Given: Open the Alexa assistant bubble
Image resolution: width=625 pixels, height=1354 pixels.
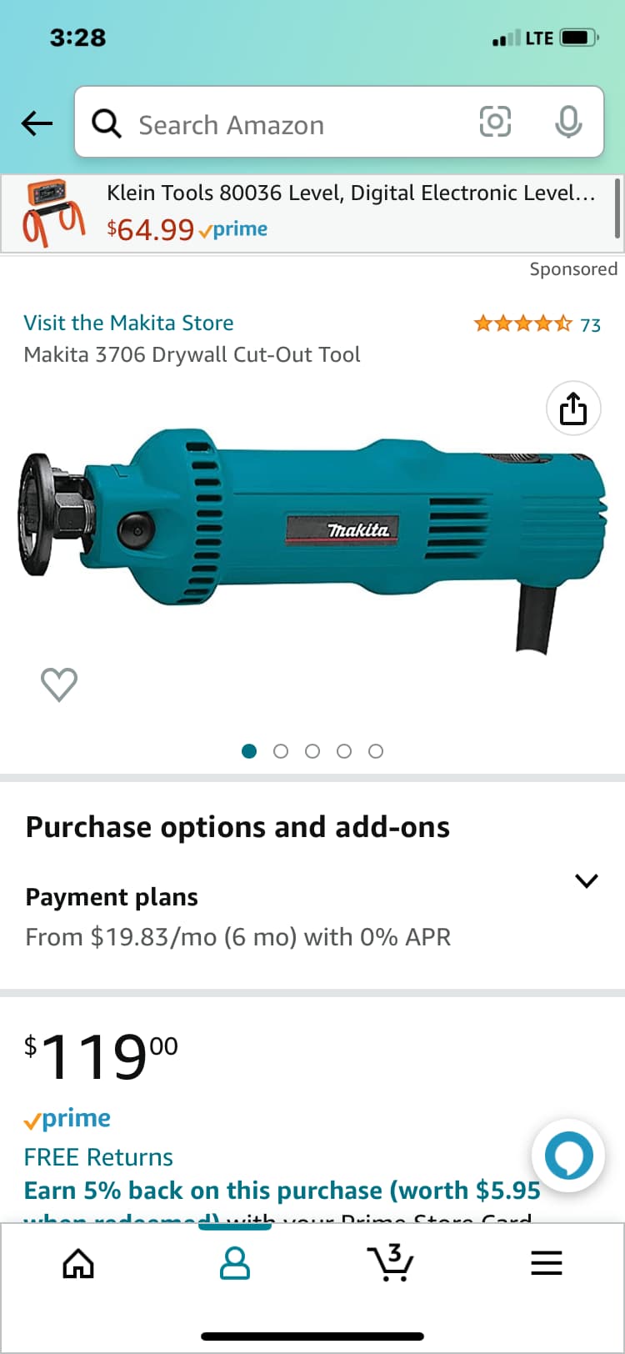Looking at the screenshot, I should click(x=568, y=1156).
